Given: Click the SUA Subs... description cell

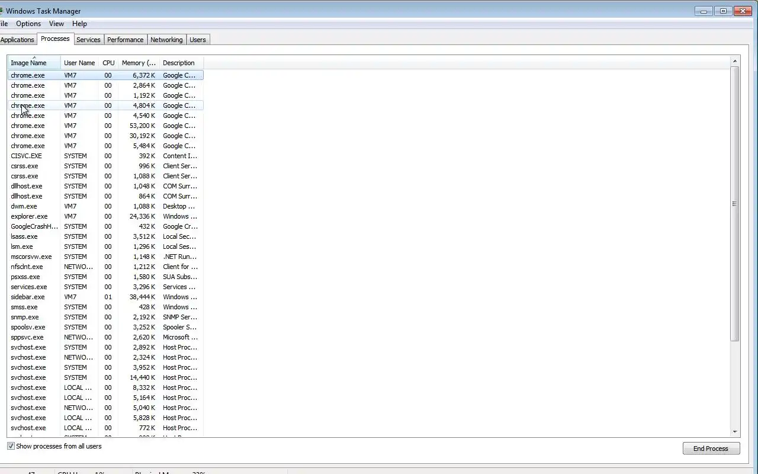Looking at the screenshot, I should tap(180, 277).
